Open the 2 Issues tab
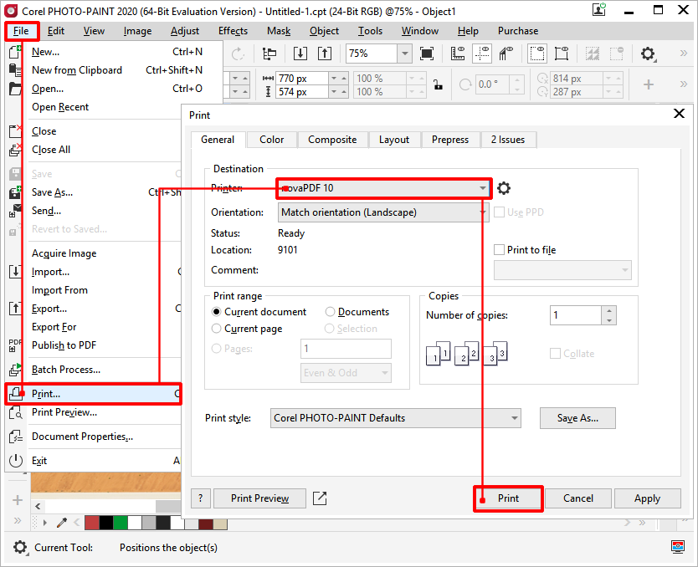The image size is (698, 567). coord(508,140)
